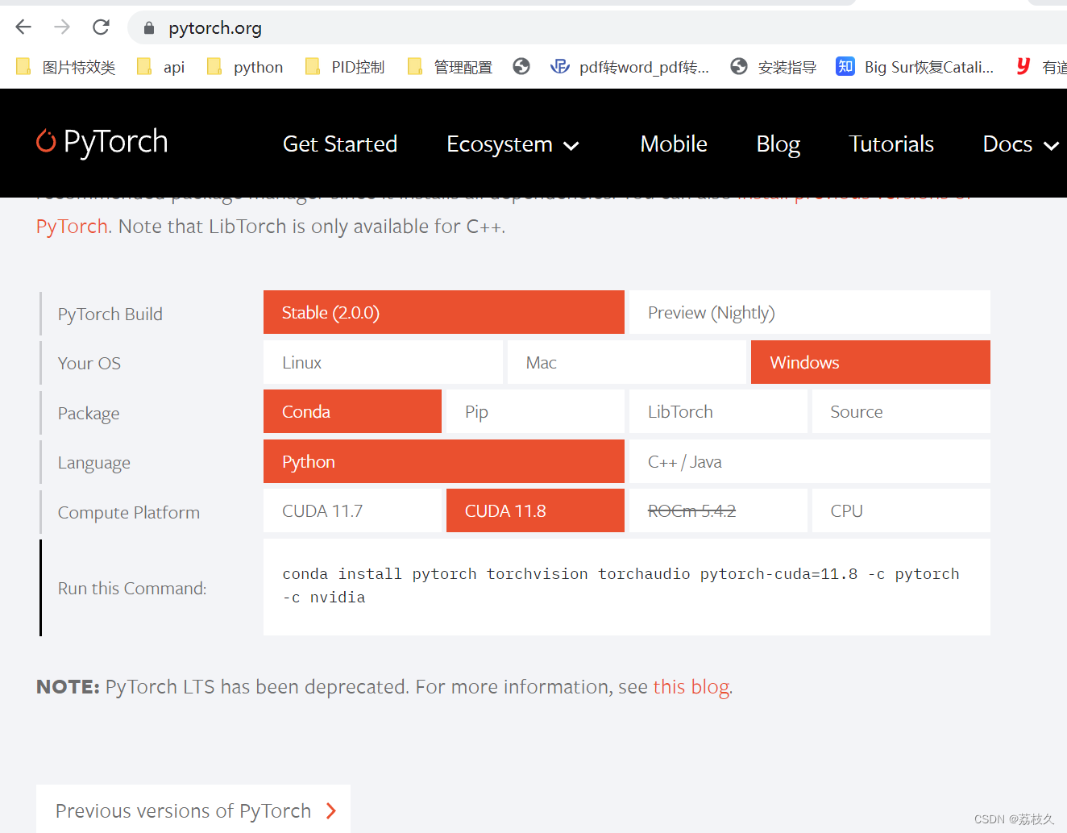Click the browser back arrow icon
1067x833 pixels.
click(23, 27)
